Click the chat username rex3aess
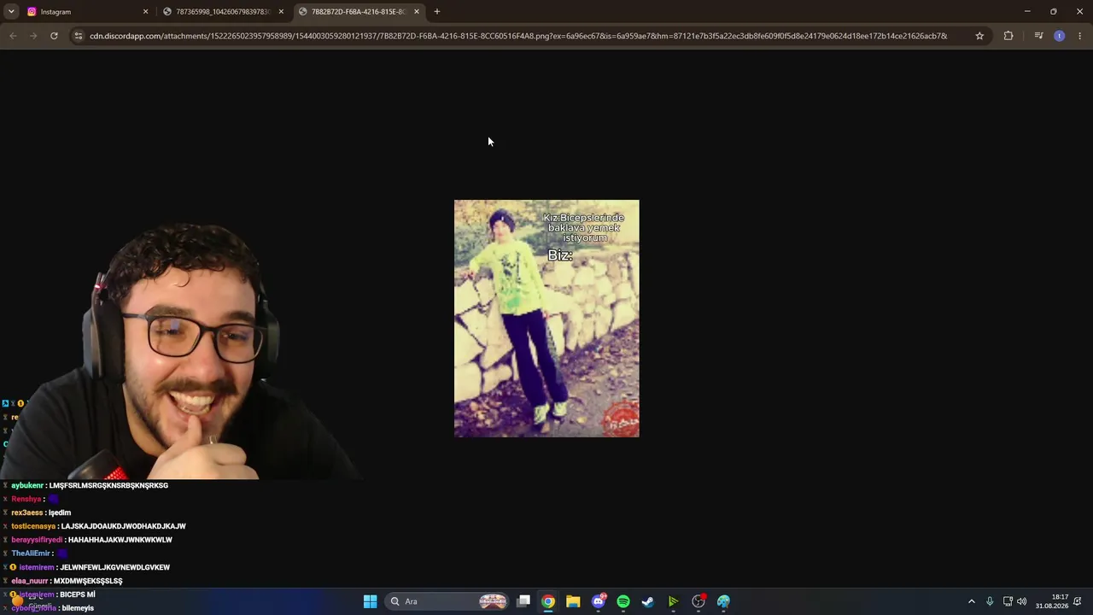The height and width of the screenshot is (615, 1093). point(26,512)
